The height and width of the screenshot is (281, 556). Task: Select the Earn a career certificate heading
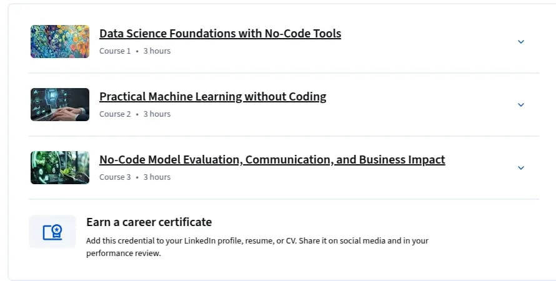(149, 222)
